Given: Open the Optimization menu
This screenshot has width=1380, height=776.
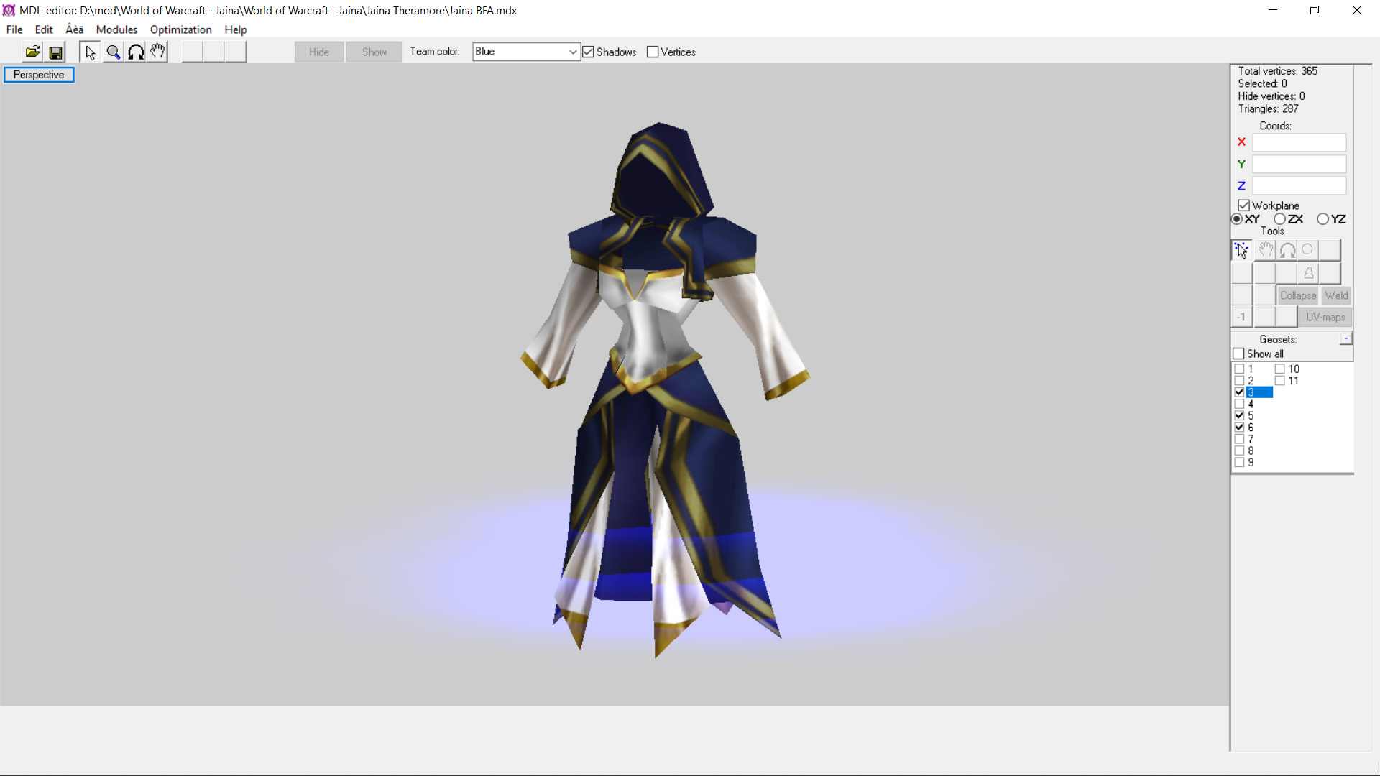Looking at the screenshot, I should (x=180, y=29).
